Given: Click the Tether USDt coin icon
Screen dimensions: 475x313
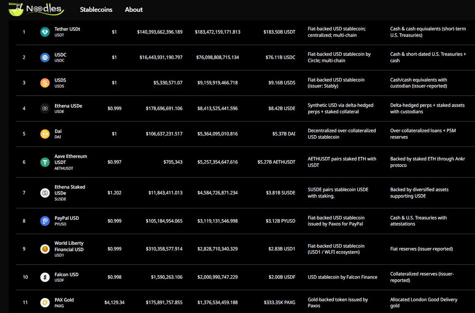Looking at the screenshot, I should coord(45,32).
